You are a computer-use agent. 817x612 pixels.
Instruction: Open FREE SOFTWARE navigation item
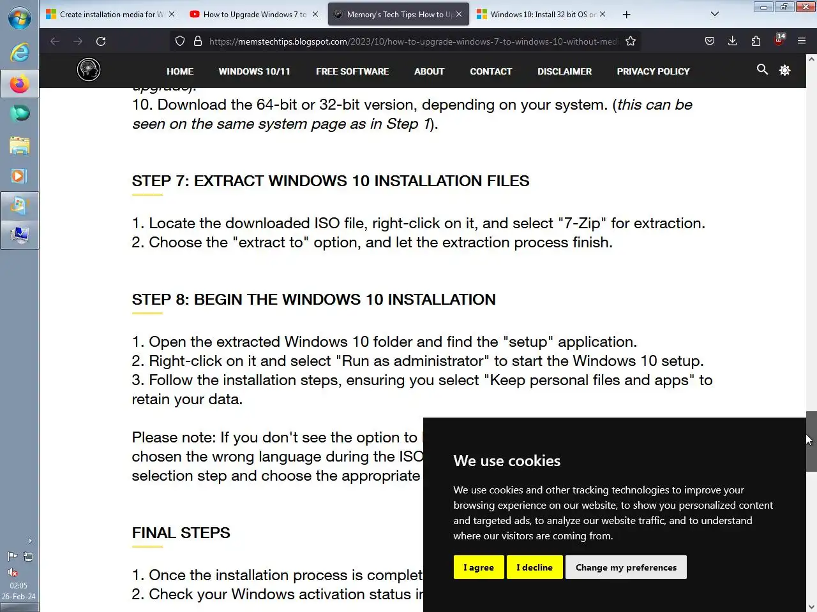click(352, 71)
